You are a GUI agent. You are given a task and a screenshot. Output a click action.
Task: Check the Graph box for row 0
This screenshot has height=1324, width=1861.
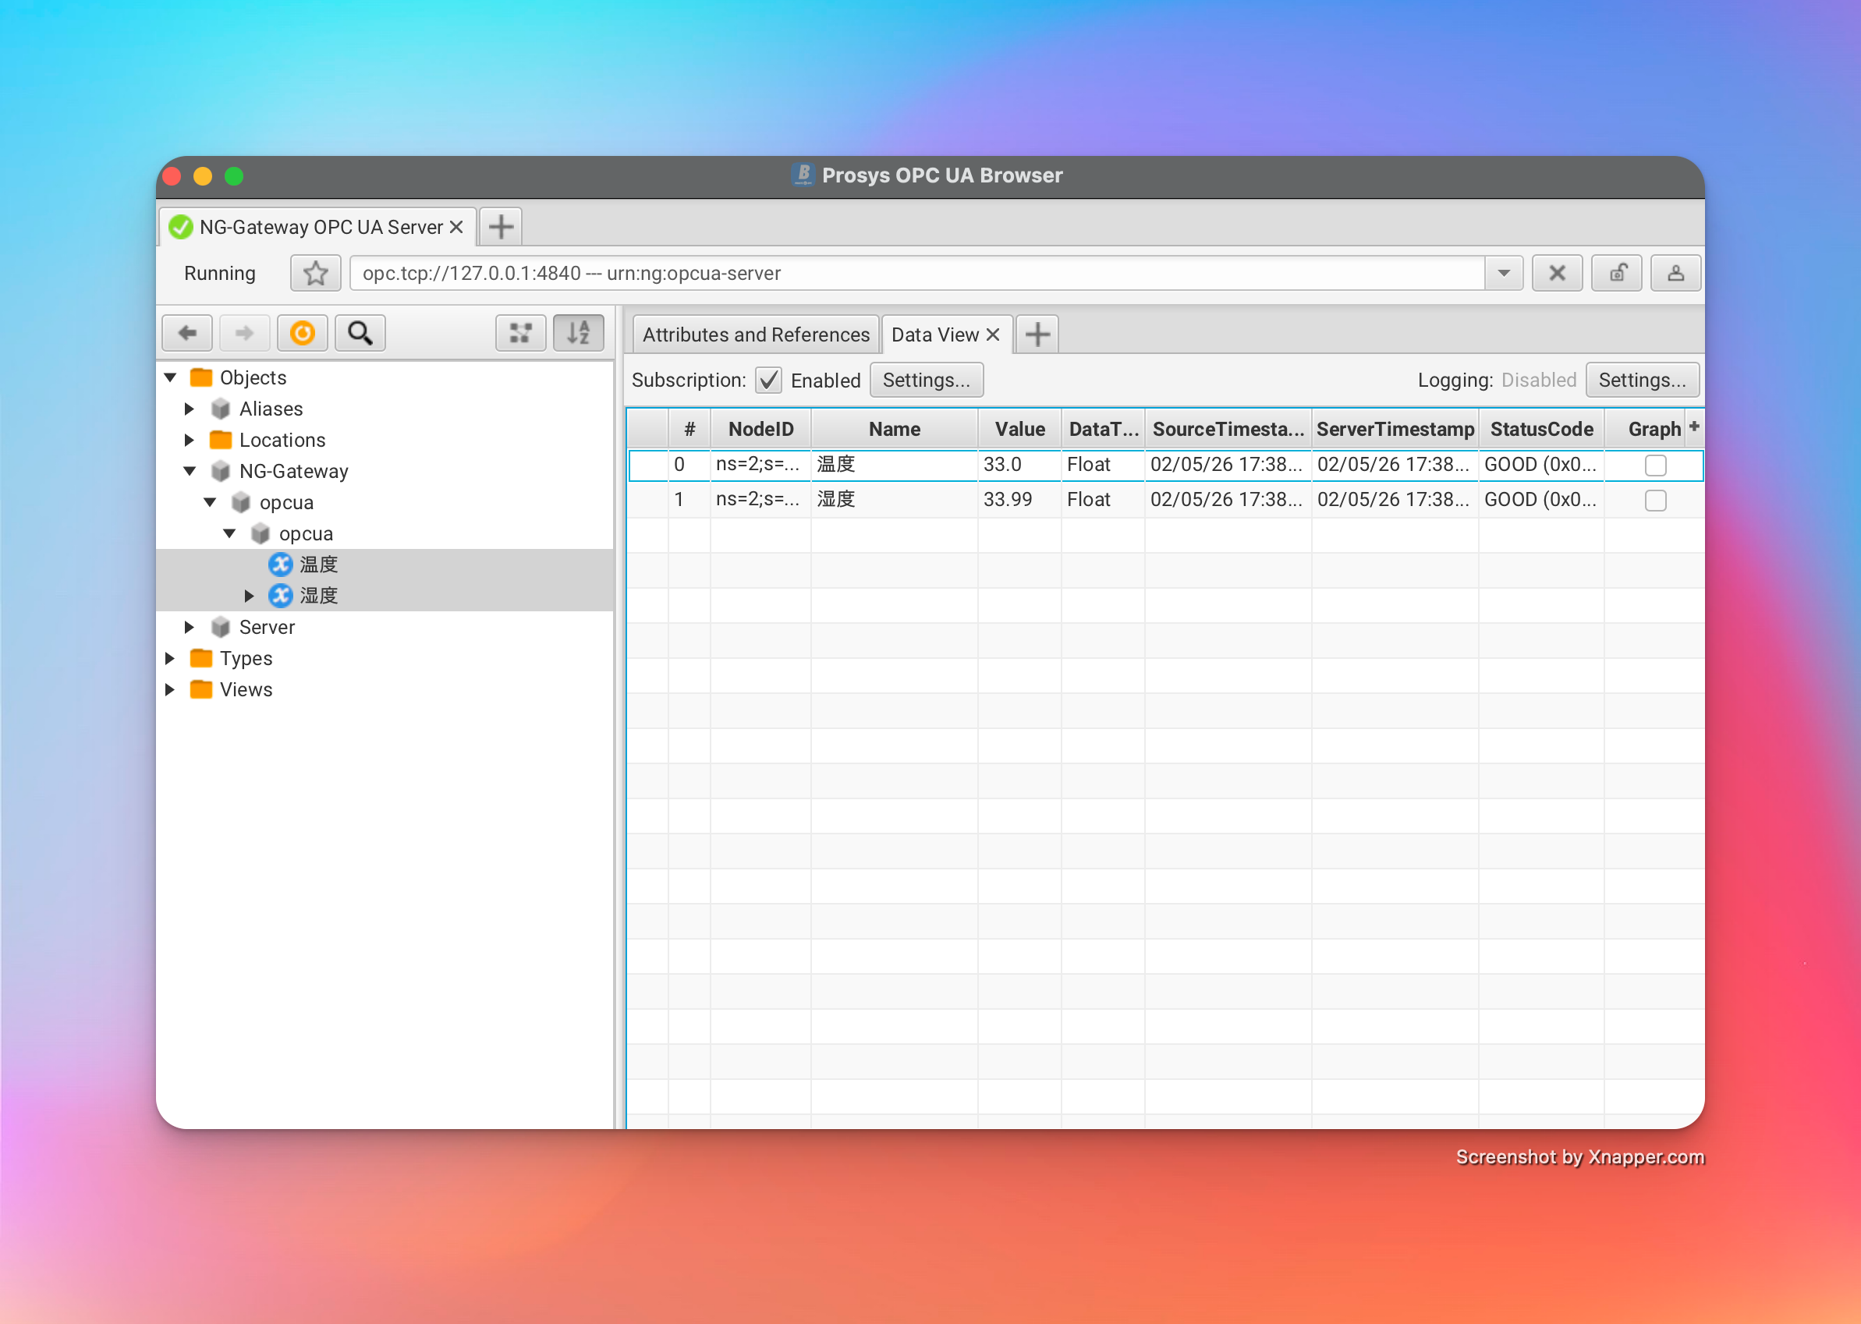pos(1654,465)
